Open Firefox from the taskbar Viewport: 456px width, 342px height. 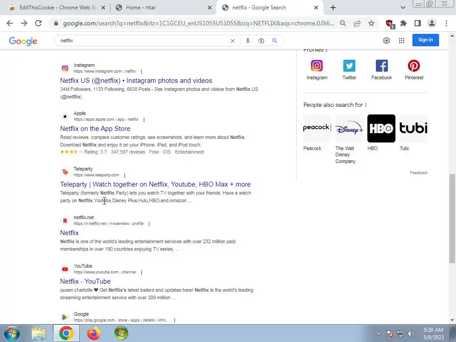pyautogui.click(x=94, y=333)
